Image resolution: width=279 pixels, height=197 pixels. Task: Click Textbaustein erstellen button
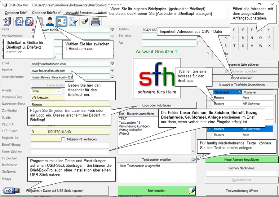[x=157, y=160]
